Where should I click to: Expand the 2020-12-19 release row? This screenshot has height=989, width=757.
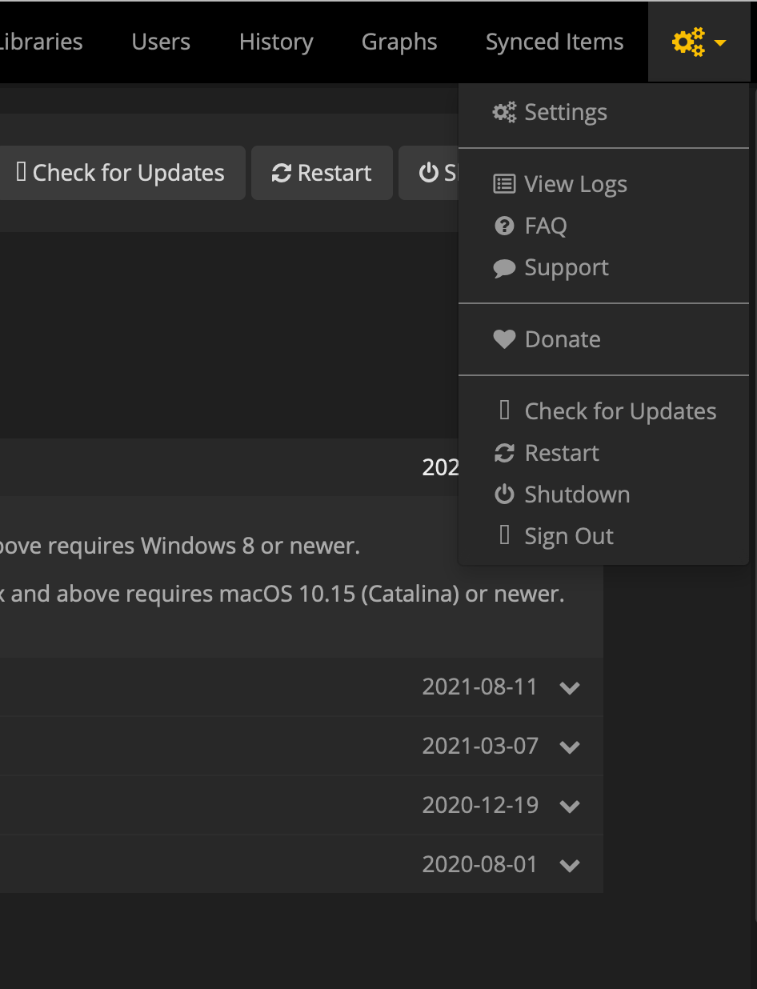570,806
